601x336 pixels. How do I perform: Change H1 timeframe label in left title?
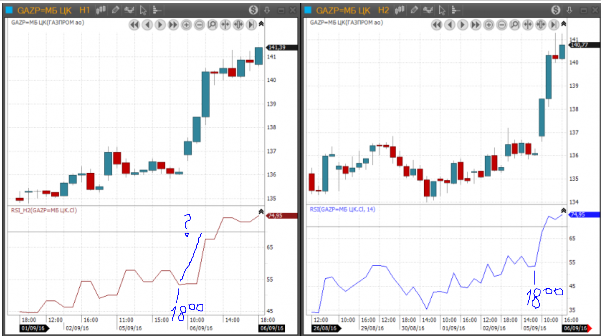84,10
